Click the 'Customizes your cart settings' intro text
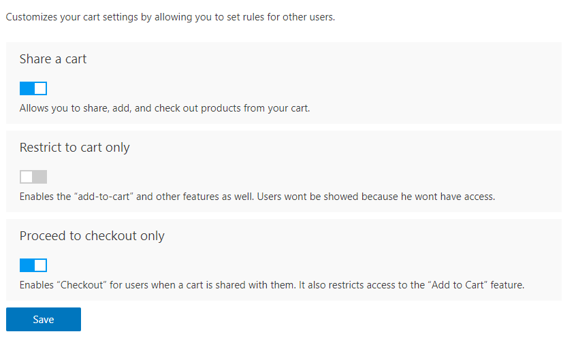This screenshot has width=578, height=351. (170, 17)
